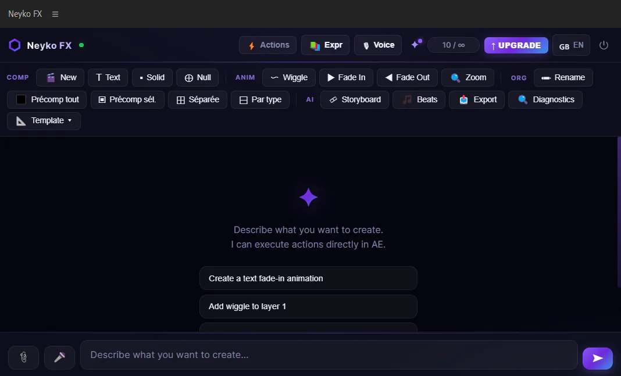Click the power icon
This screenshot has height=376, width=621.
click(x=604, y=45)
